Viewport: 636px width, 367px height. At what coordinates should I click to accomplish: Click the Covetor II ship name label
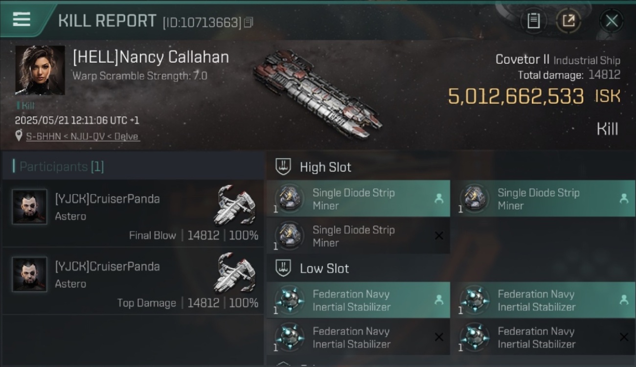522,60
